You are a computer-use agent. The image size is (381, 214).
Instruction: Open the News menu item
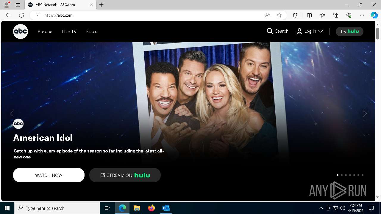point(92,32)
